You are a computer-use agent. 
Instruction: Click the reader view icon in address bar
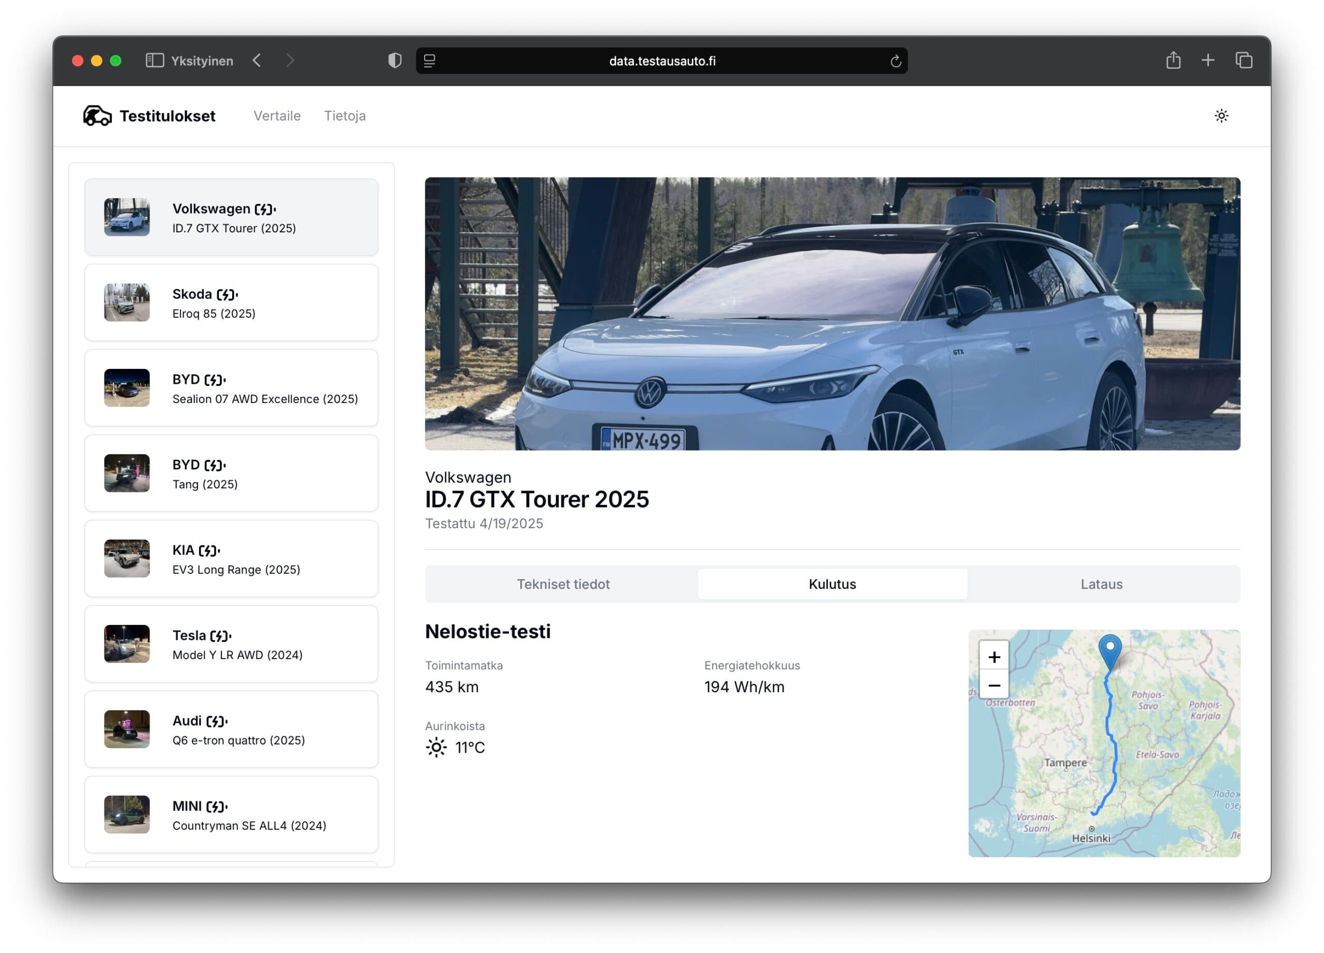coord(430,61)
